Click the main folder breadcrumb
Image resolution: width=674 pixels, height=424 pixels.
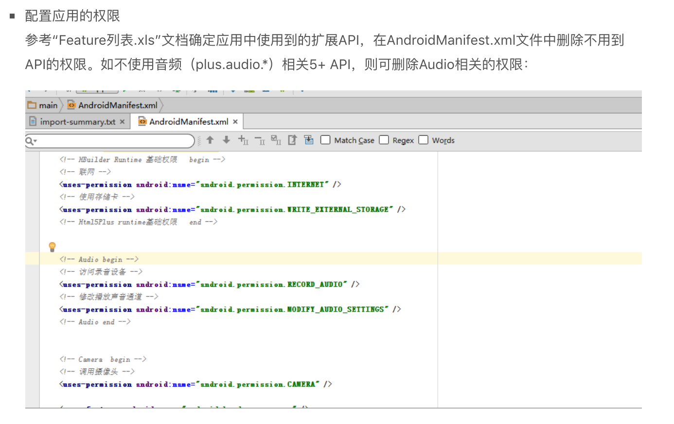click(x=43, y=105)
